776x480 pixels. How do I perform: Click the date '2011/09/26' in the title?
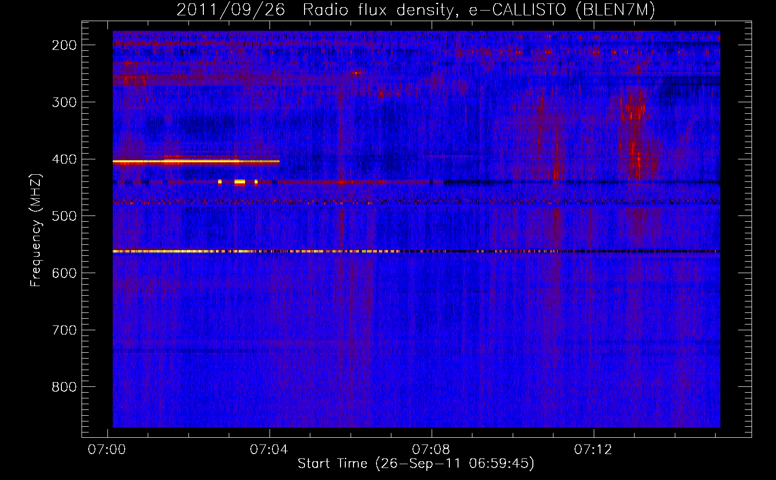[231, 10]
